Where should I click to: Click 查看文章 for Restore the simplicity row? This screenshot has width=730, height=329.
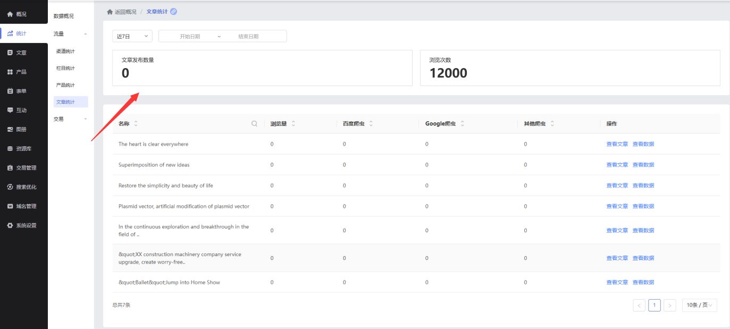point(617,185)
